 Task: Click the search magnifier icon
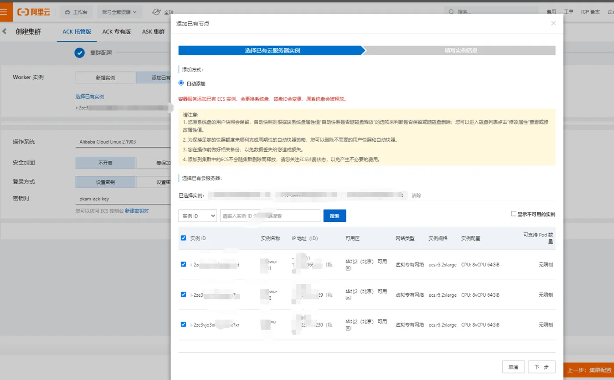click(x=451, y=12)
